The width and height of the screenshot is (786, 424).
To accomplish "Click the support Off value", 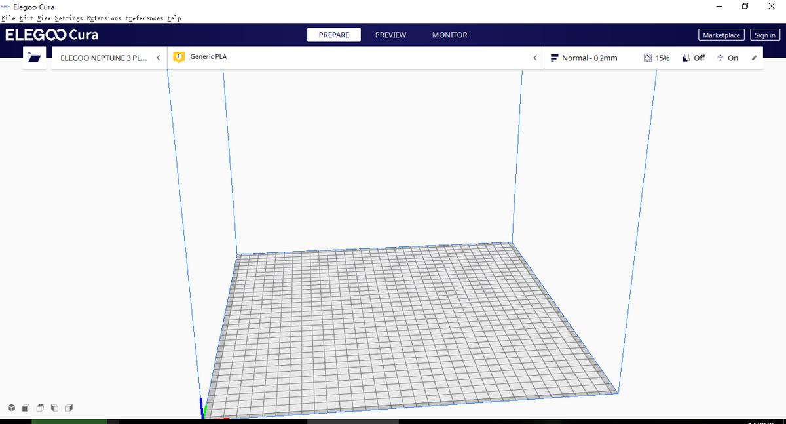I will (699, 58).
